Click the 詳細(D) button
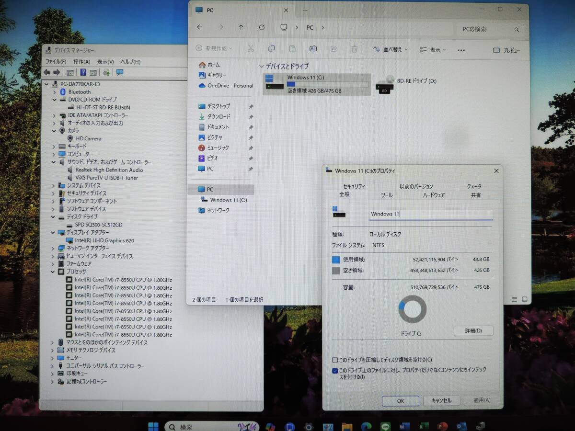 pos(473,331)
